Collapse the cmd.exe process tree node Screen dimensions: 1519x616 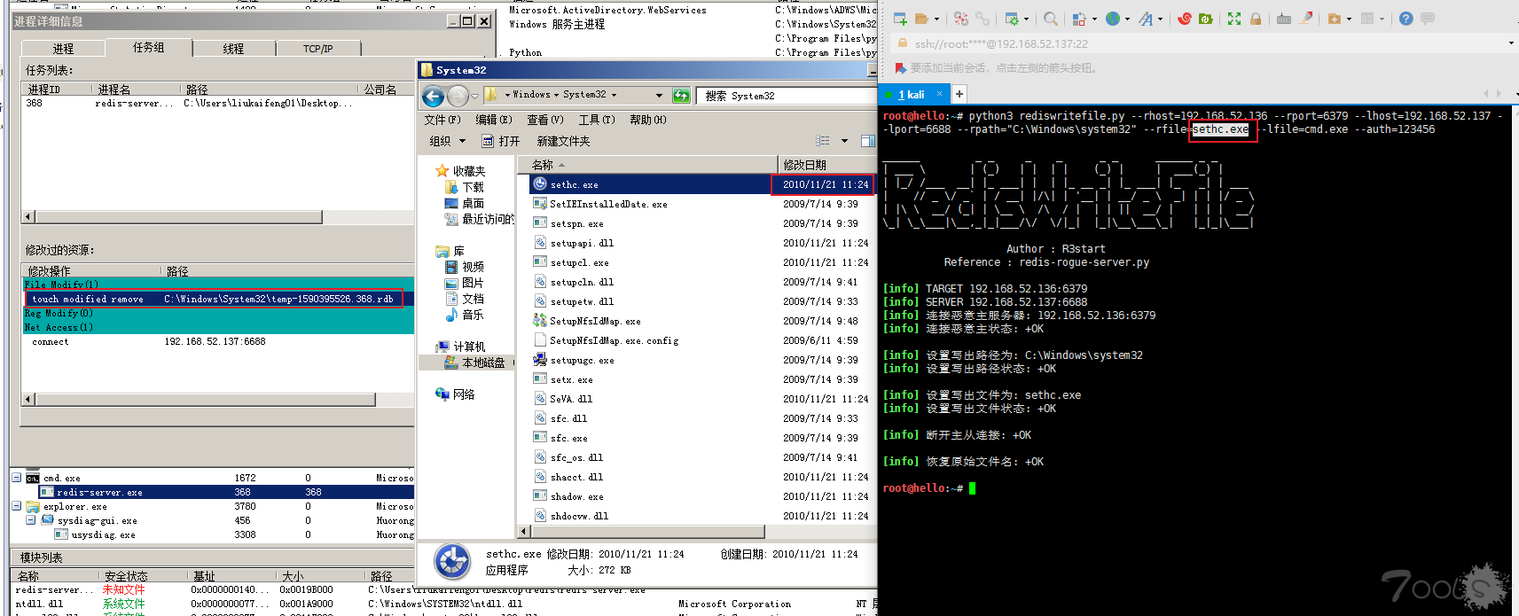pyautogui.click(x=16, y=478)
